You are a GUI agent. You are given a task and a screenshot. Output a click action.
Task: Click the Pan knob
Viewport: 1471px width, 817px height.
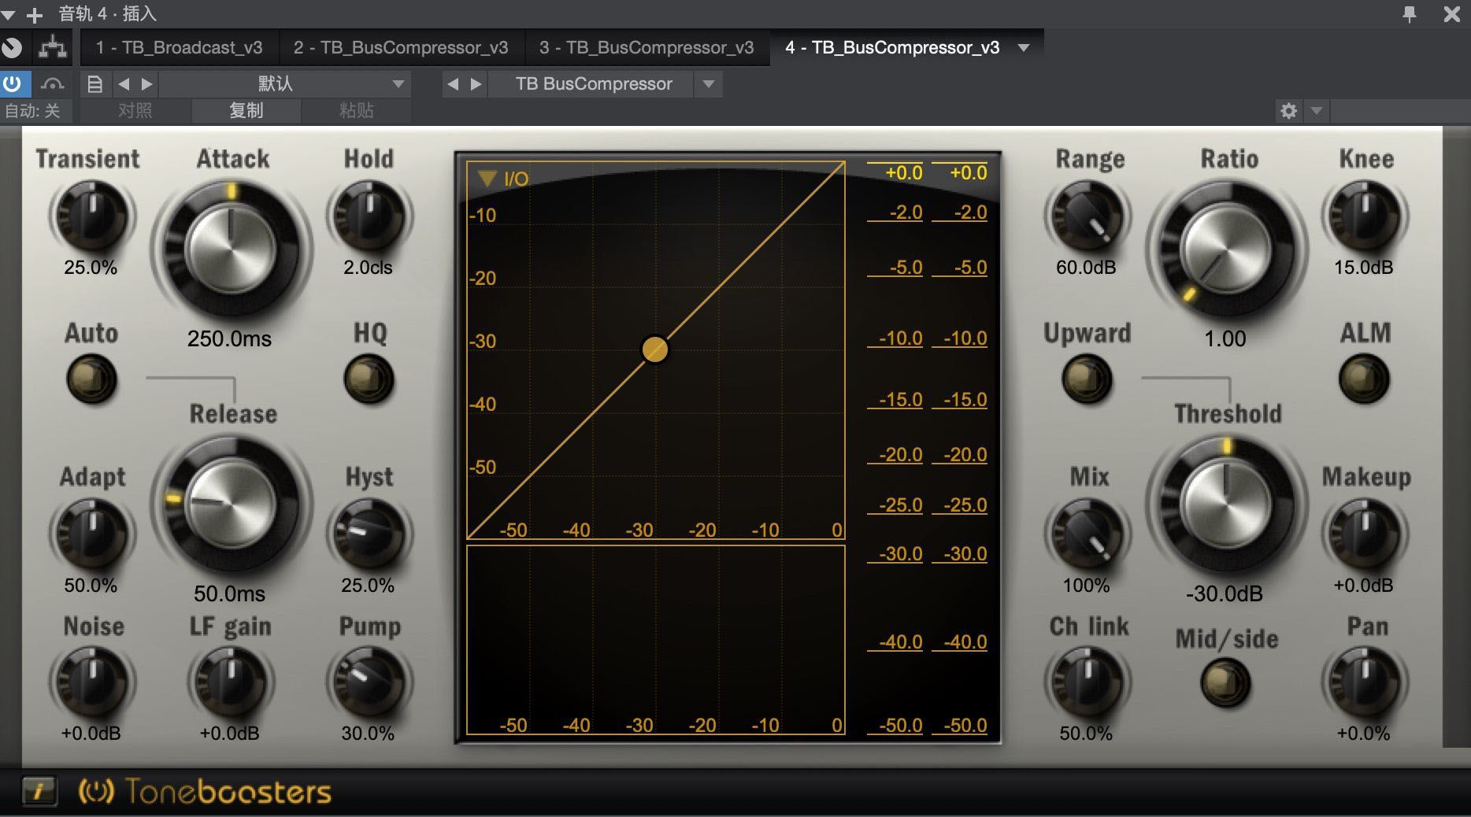1364,682
